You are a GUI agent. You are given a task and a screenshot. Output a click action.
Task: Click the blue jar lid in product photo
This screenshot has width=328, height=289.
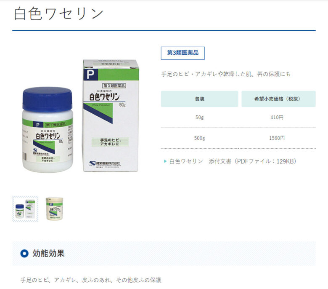48,99
